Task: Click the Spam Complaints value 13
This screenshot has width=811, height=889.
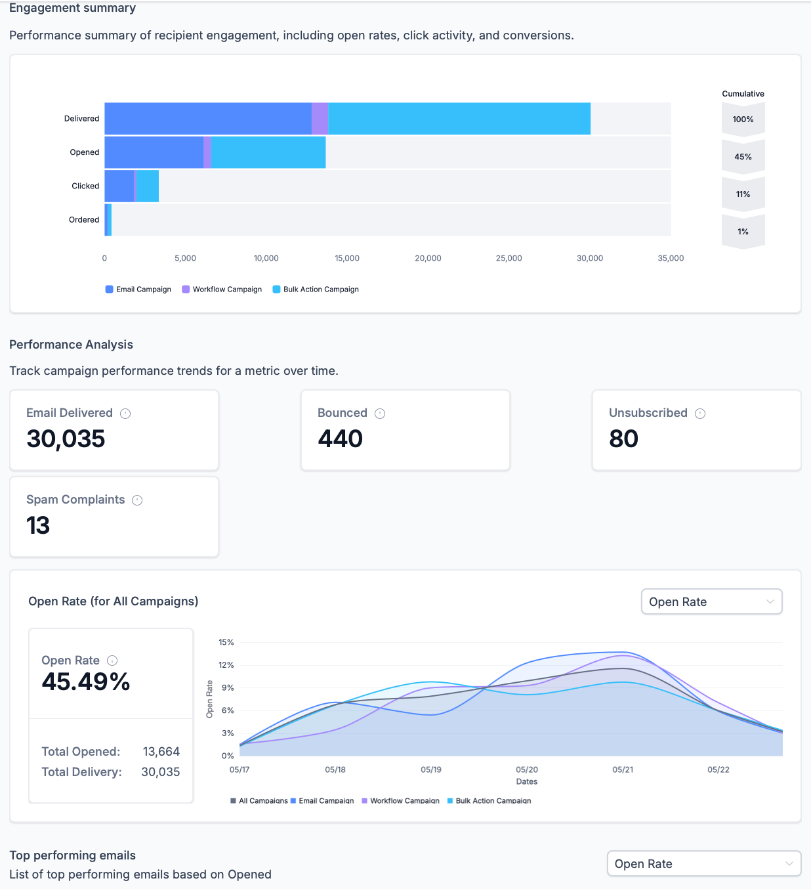Action: pos(38,525)
